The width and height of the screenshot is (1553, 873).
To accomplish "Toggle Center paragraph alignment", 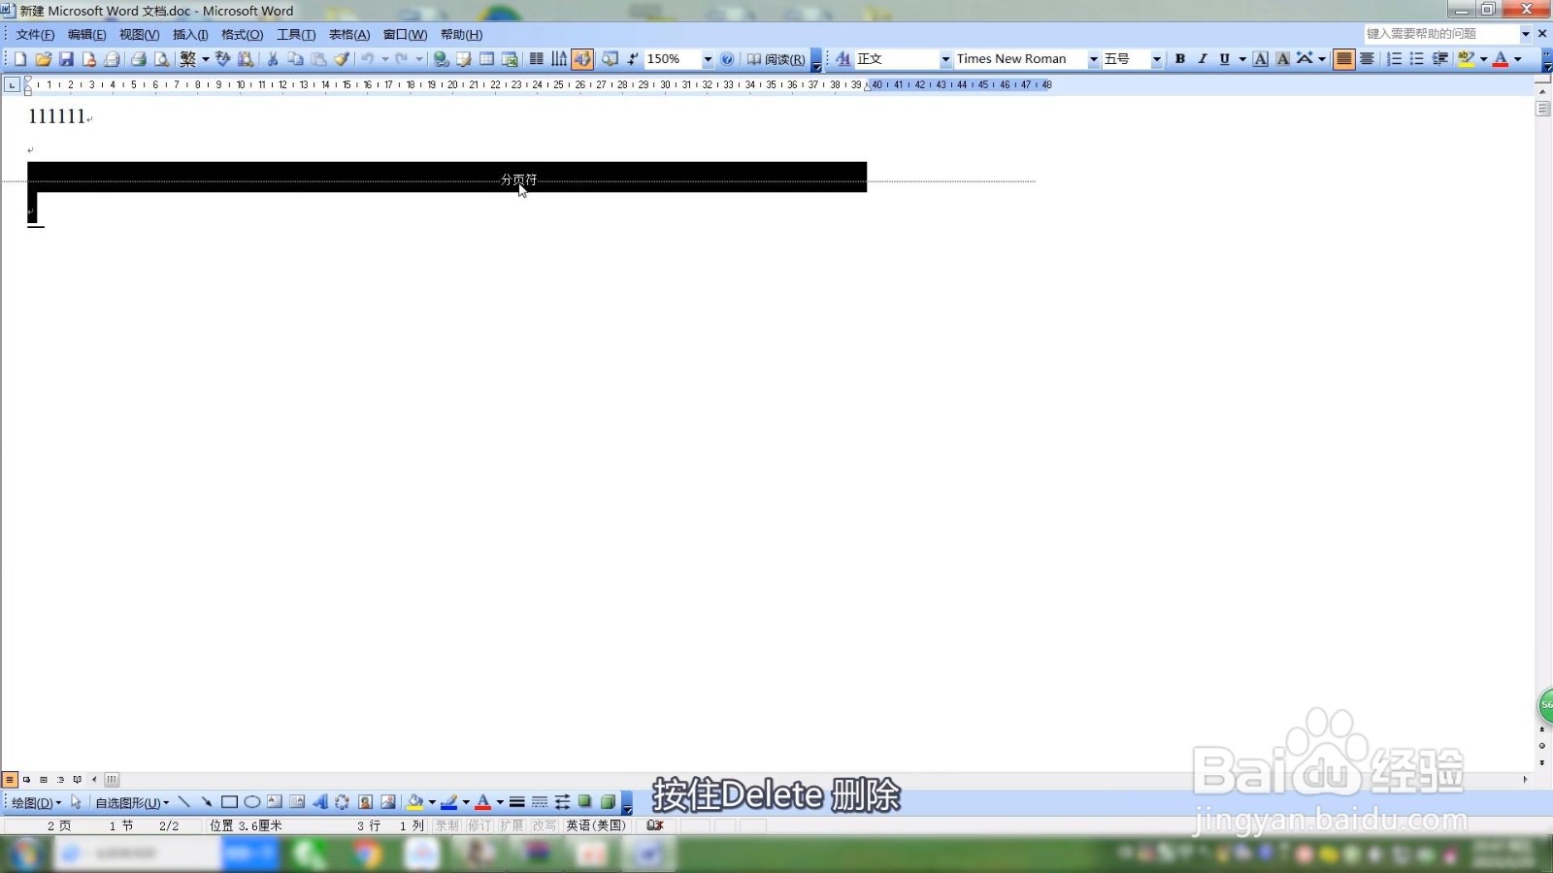I will tap(1367, 59).
